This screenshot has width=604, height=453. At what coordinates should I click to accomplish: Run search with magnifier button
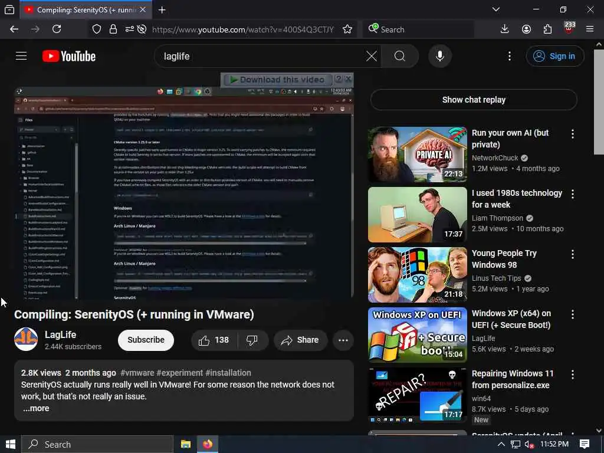pyautogui.click(x=400, y=56)
